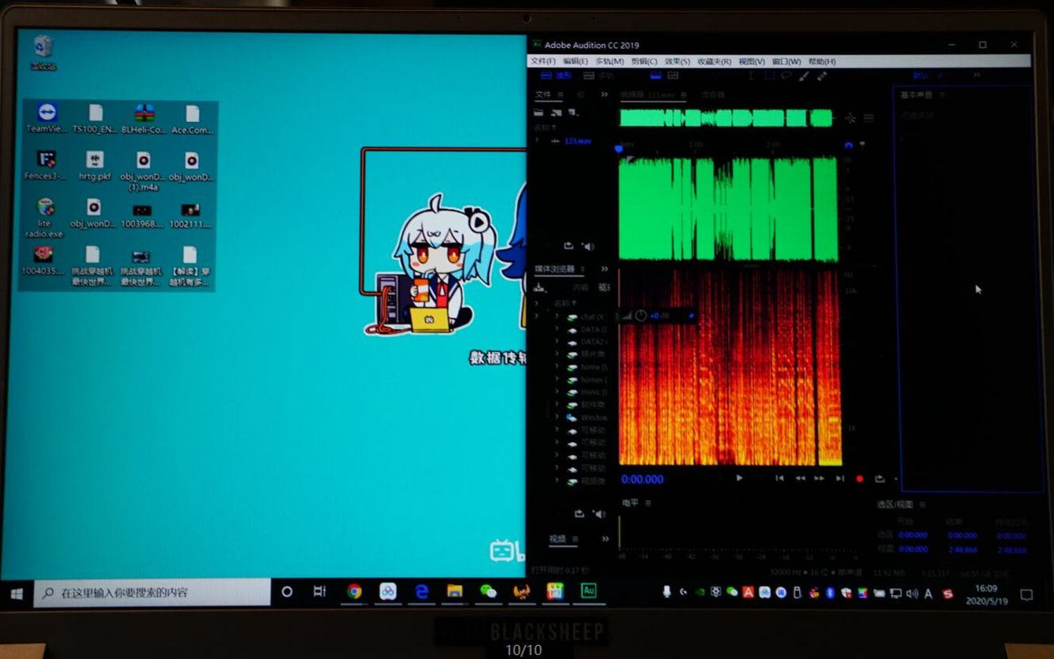
Task: Expand the workspace overflow arrows at top right
Action: coord(977,76)
